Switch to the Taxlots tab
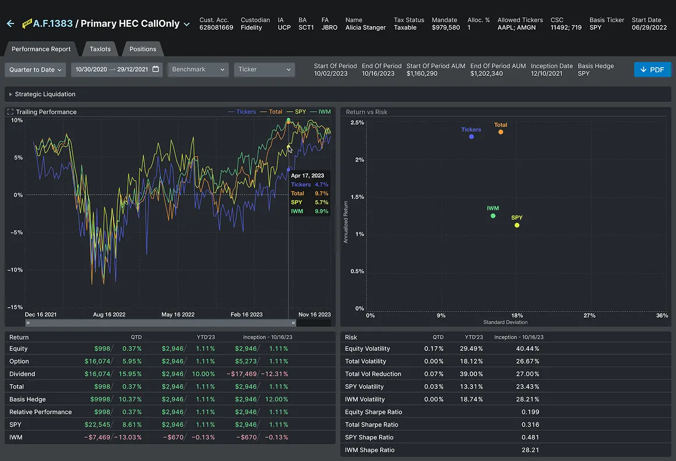The height and width of the screenshot is (461, 676). pos(99,49)
